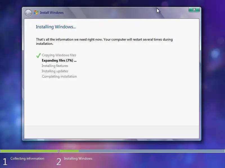This screenshot has height=168, width=225.
Task: Click the Windows flag logo icon
Action: [x=36, y=13]
